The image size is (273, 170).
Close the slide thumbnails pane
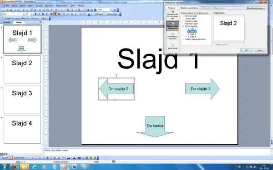coord(40,22)
